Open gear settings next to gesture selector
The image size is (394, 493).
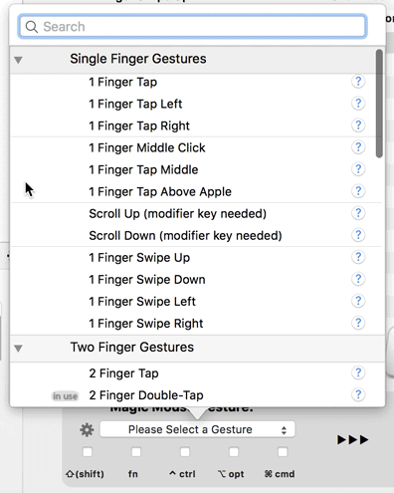[87, 430]
